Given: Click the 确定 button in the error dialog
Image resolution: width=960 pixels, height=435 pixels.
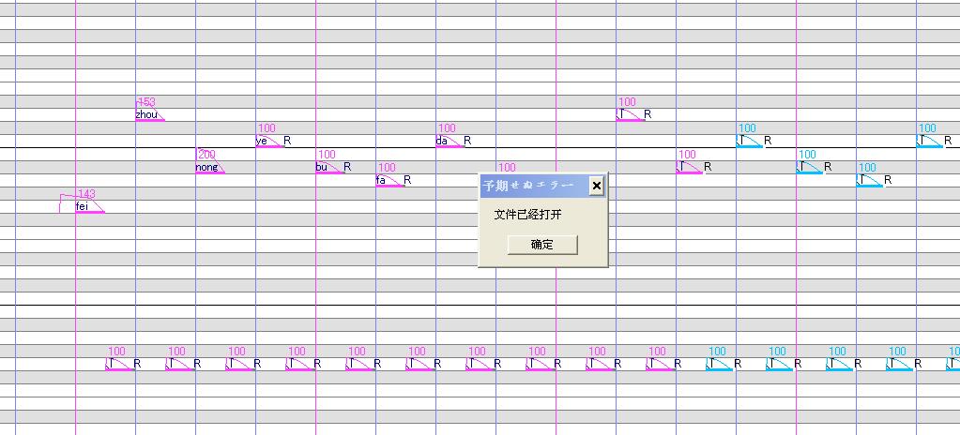Looking at the screenshot, I should pyautogui.click(x=541, y=245).
